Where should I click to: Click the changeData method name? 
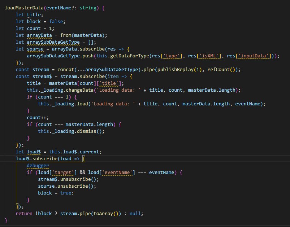click(80, 90)
